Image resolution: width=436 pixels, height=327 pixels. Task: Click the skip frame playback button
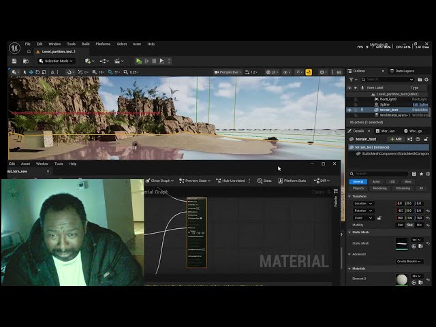[x=147, y=61]
